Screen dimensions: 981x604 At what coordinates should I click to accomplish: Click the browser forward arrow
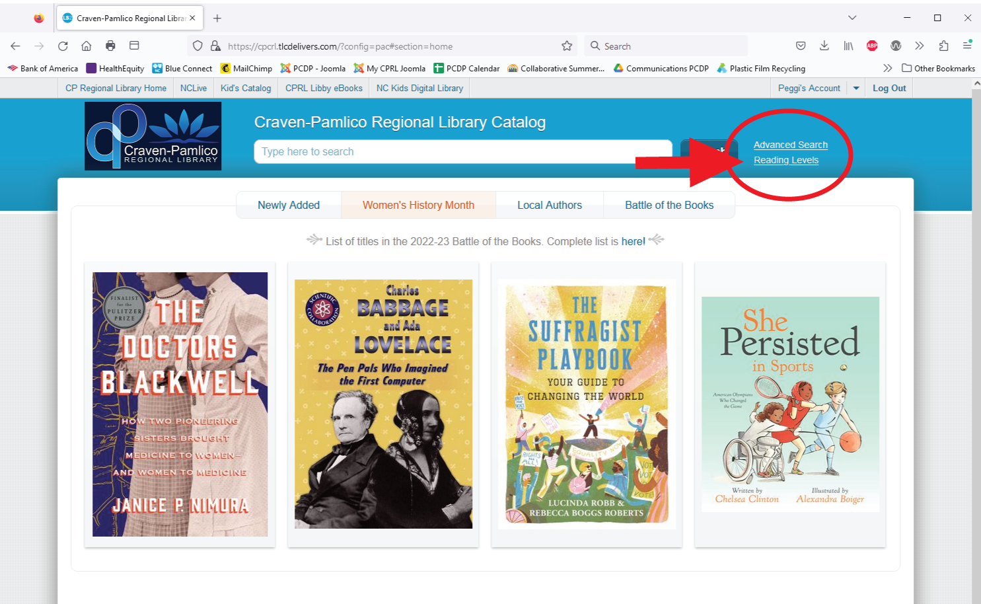(39, 46)
